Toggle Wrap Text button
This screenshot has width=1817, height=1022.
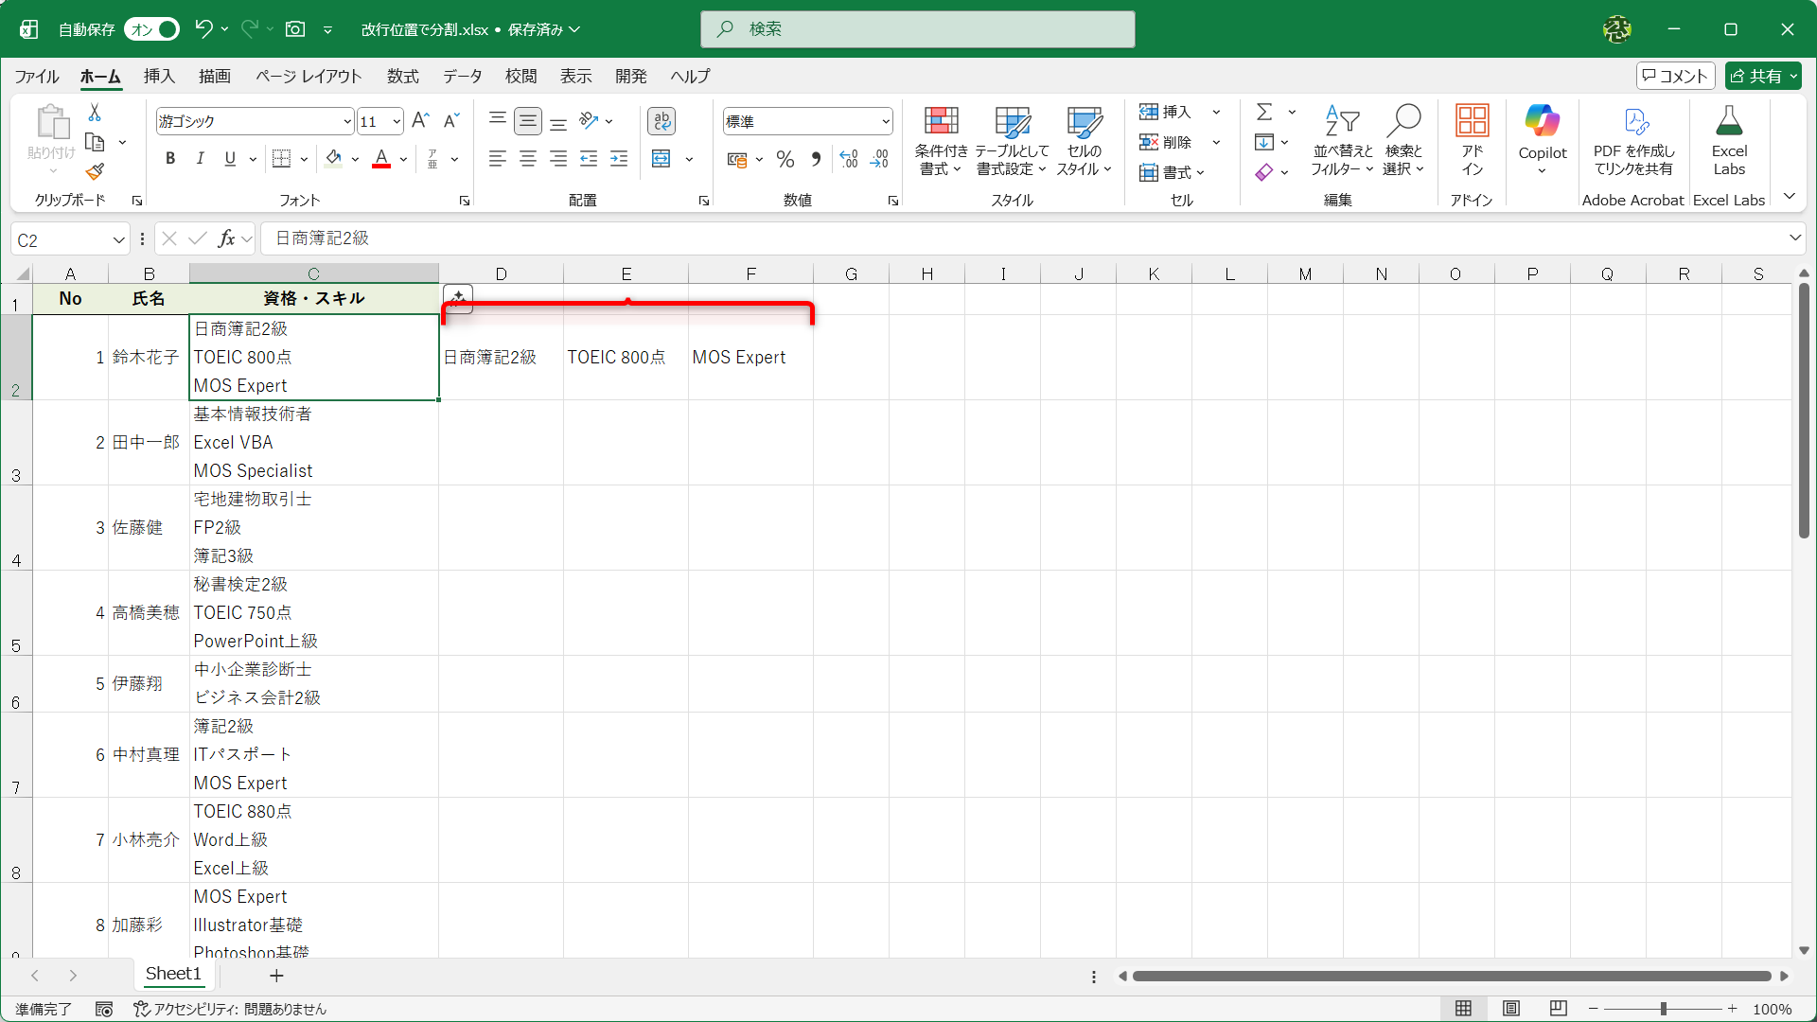pyautogui.click(x=662, y=121)
